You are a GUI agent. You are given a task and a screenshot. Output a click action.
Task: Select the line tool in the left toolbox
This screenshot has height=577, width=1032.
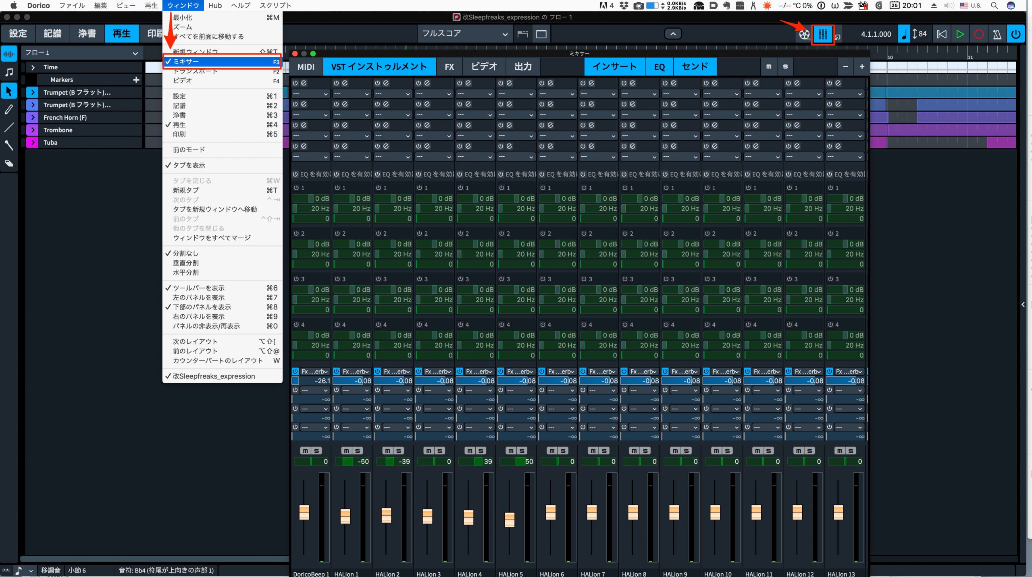pyautogui.click(x=9, y=128)
